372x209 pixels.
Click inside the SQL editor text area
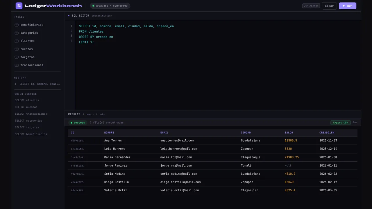218,65
